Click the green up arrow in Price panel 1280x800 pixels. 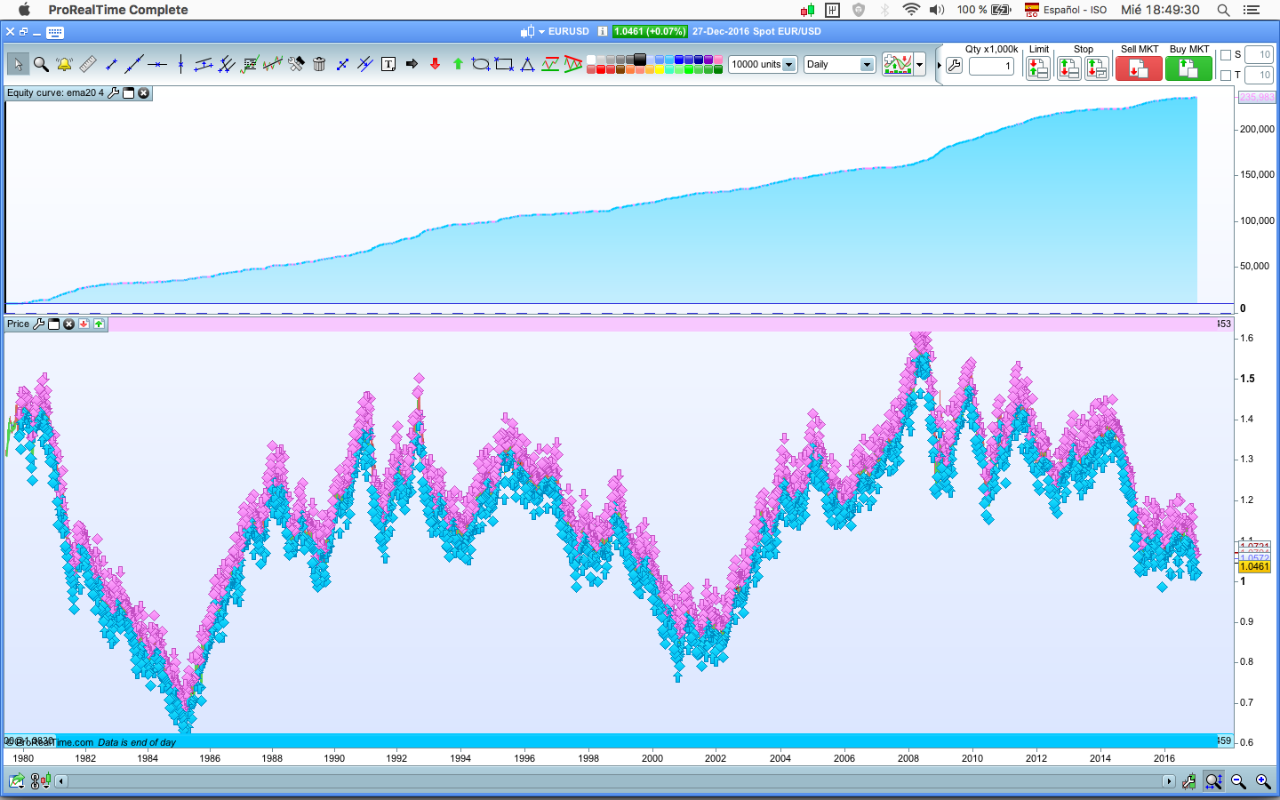point(99,324)
